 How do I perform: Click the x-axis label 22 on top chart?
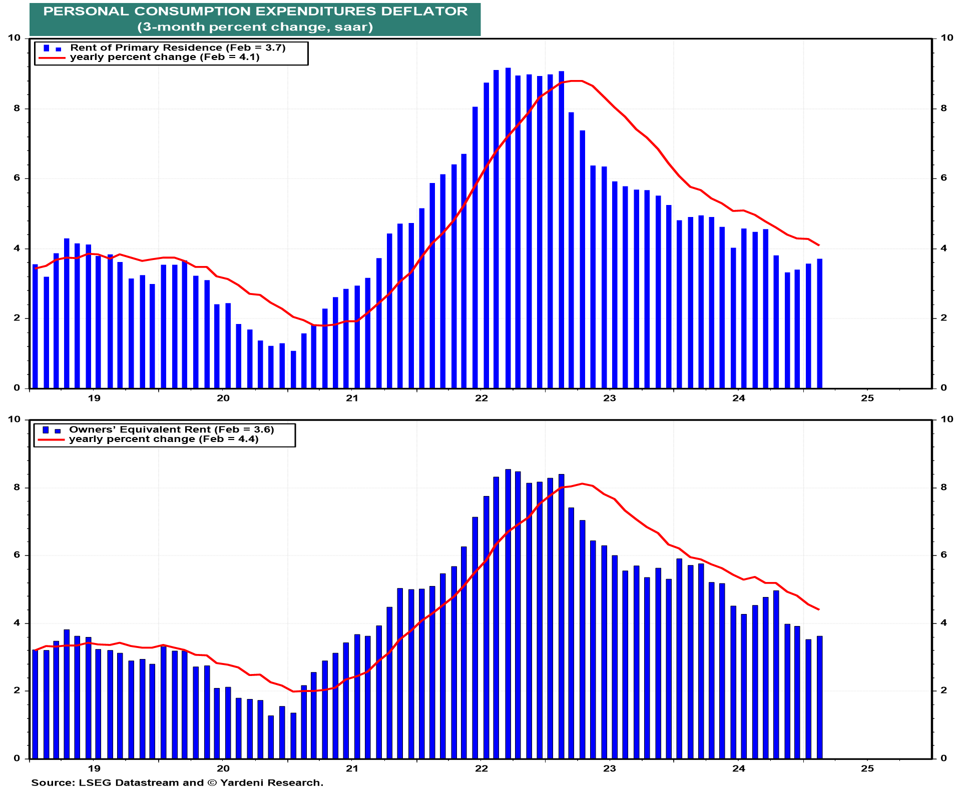coord(481,398)
